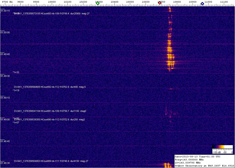Image resolution: width=235 pixels, height=168 pixels.
Task: Click the dB color scale gradient bar
Action: (223, 147)
